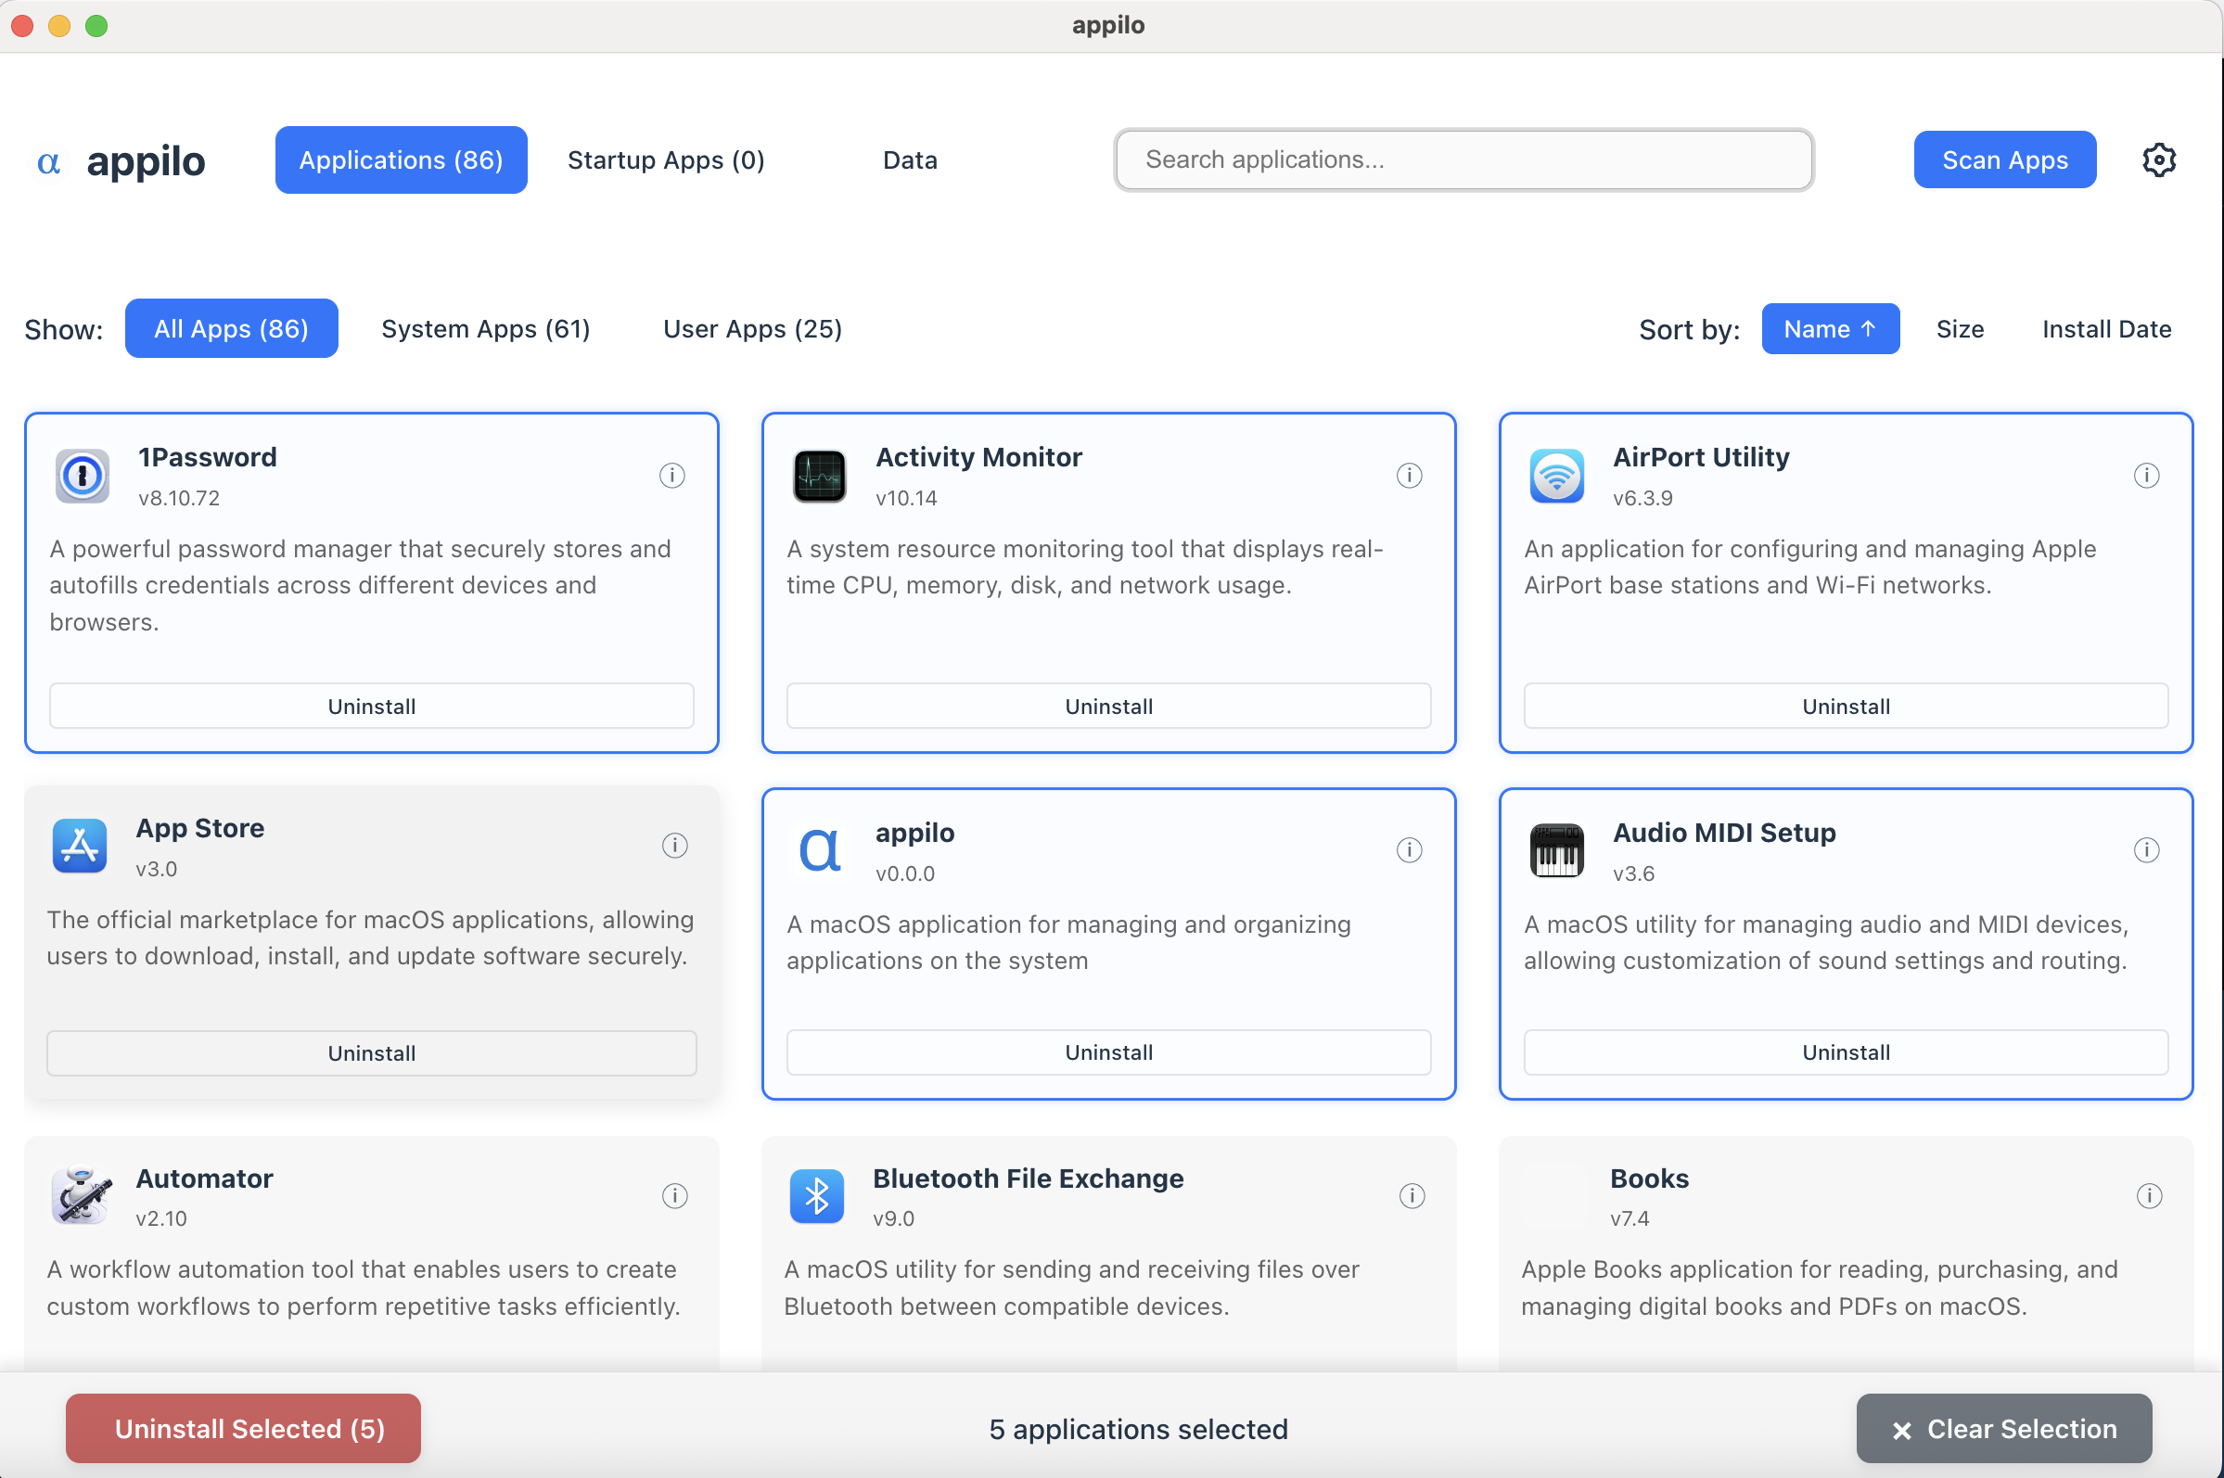Uninstall App Store
Image resolution: width=2224 pixels, height=1478 pixels.
point(372,1053)
